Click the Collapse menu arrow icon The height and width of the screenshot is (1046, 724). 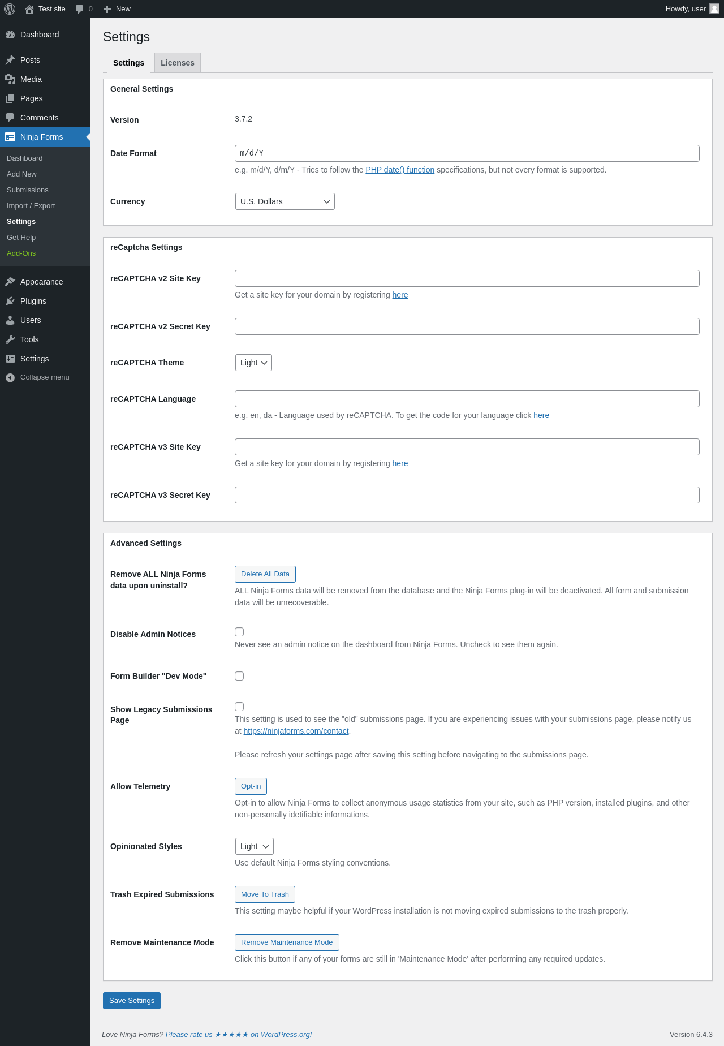(x=10, y=377)
